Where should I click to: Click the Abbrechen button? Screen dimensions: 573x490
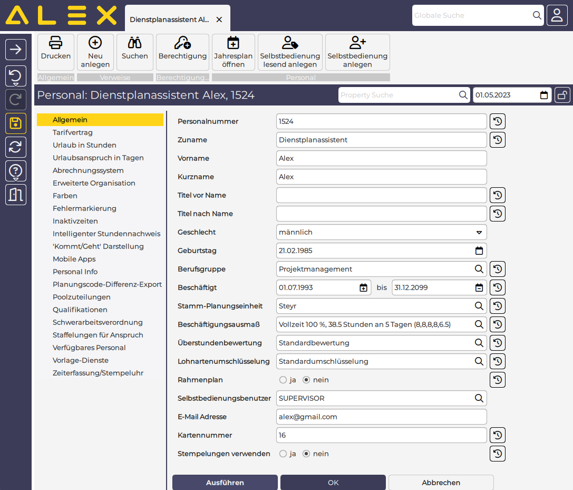(441, 483)
